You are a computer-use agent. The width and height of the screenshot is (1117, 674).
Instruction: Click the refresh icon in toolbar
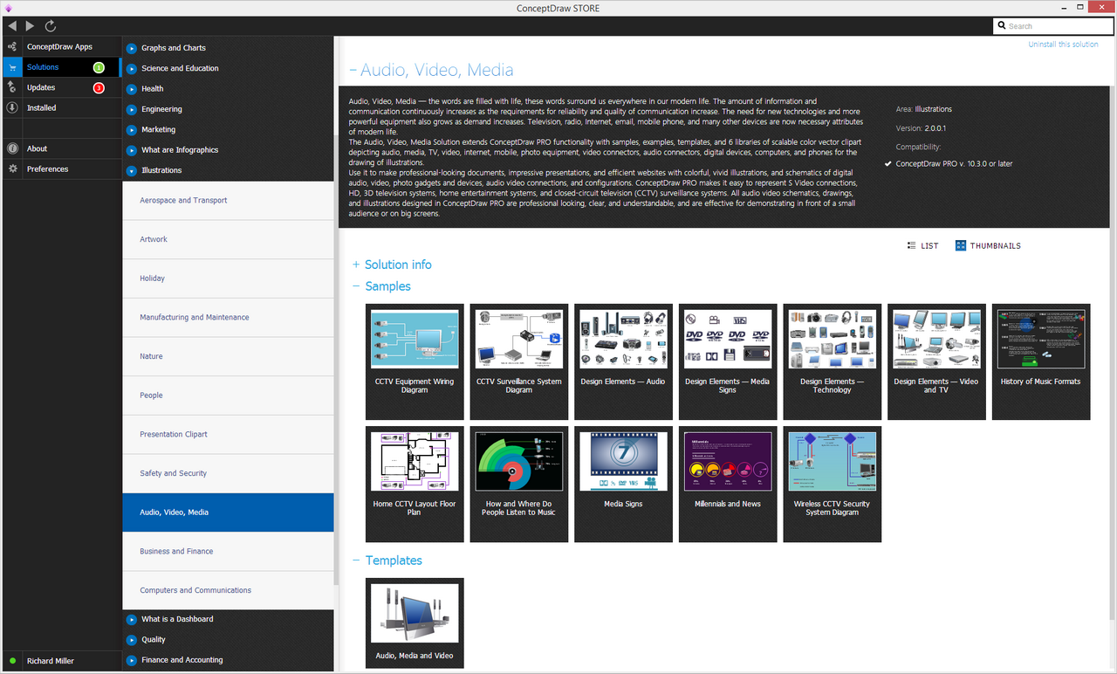(51, 26)
